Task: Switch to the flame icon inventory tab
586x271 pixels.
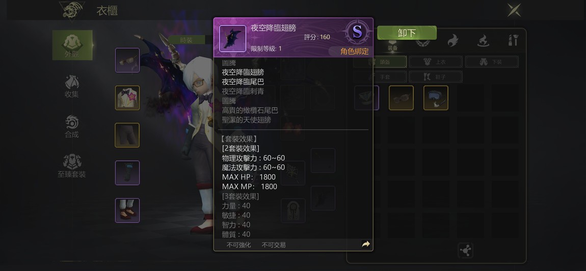Action: coord(452,40)
